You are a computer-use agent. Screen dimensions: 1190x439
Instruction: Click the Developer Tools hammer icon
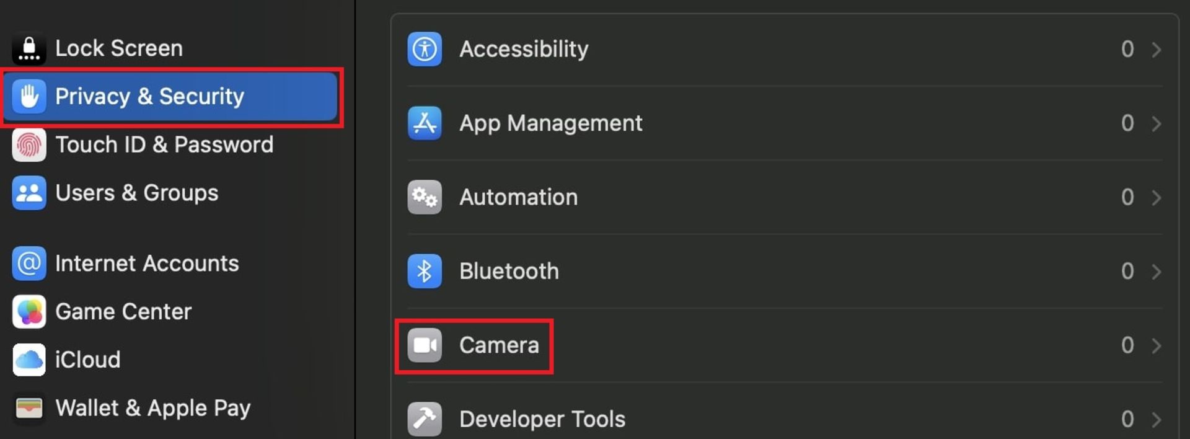(x=425, y=419)
